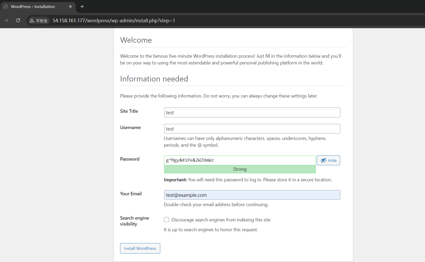Focus the Site Title input field
This screenshot has height=262, width=425.
252,113
